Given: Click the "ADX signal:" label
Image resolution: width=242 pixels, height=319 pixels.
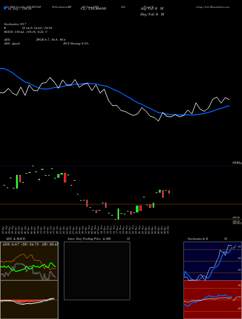Looking at the screenshot, I should pyautogui.click(x=12, y=43).
